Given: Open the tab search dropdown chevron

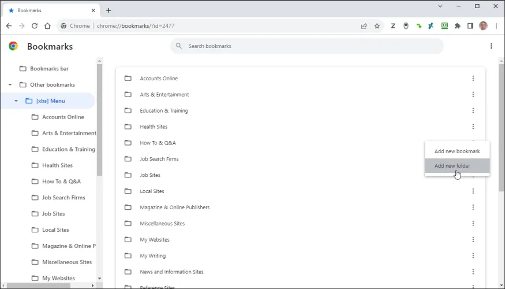Looking at the screenshot, I should click(x=440, y=6).
